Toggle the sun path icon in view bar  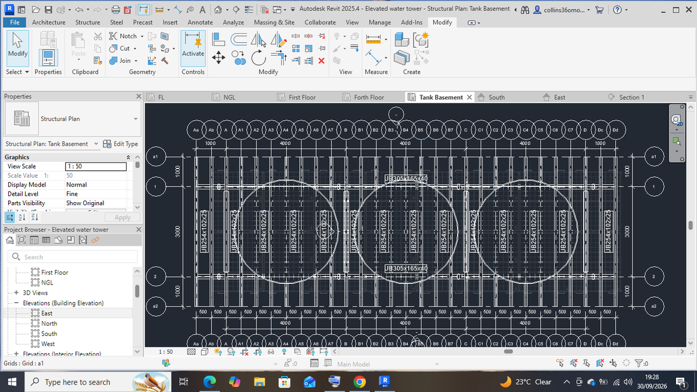point(217,352)
